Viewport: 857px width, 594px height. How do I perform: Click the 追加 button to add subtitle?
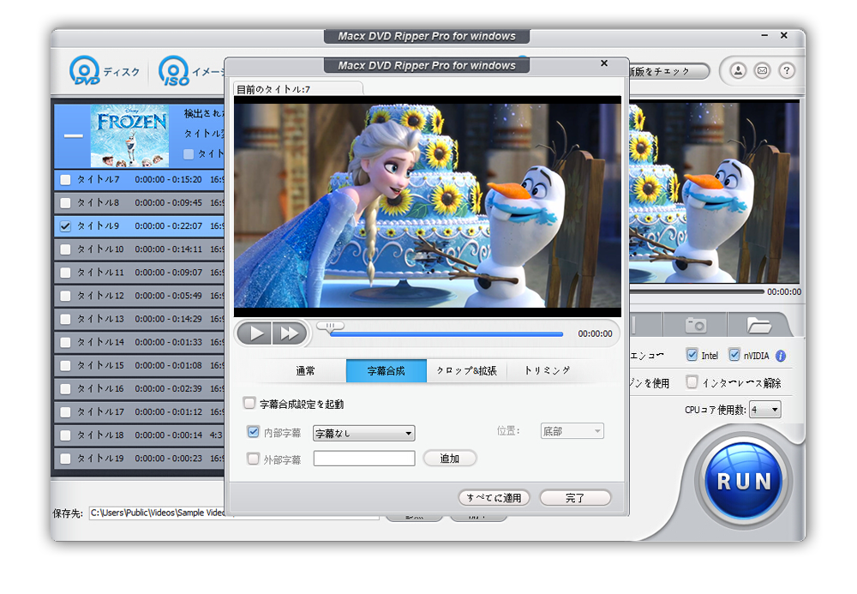pos(450,459)
